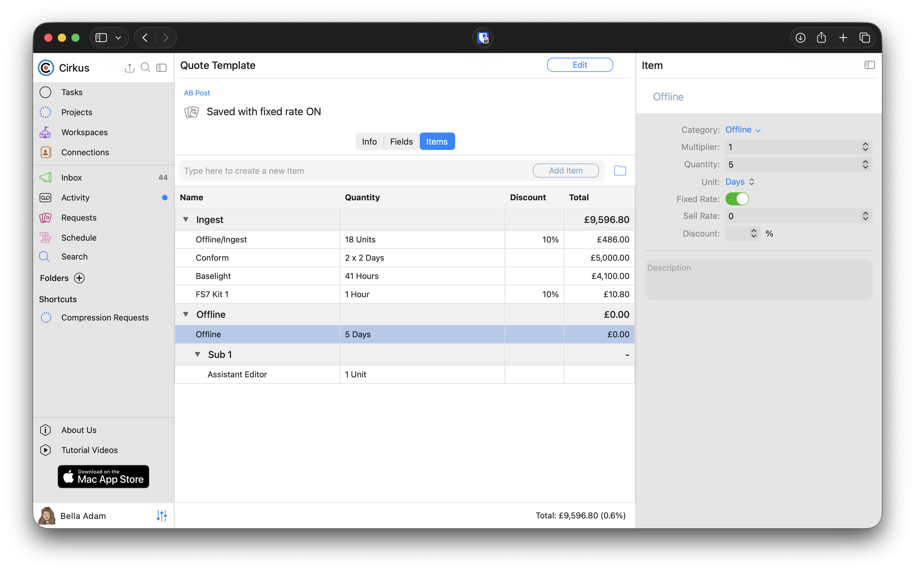Select the FS7 Kit 1 row
This screenshot has width=915, height=572.
click(404, 294)
